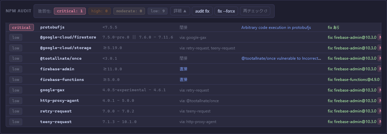
Task: Toggle the high: 0 severity filter
Action: pyautogui.click(x=99, y=11)
